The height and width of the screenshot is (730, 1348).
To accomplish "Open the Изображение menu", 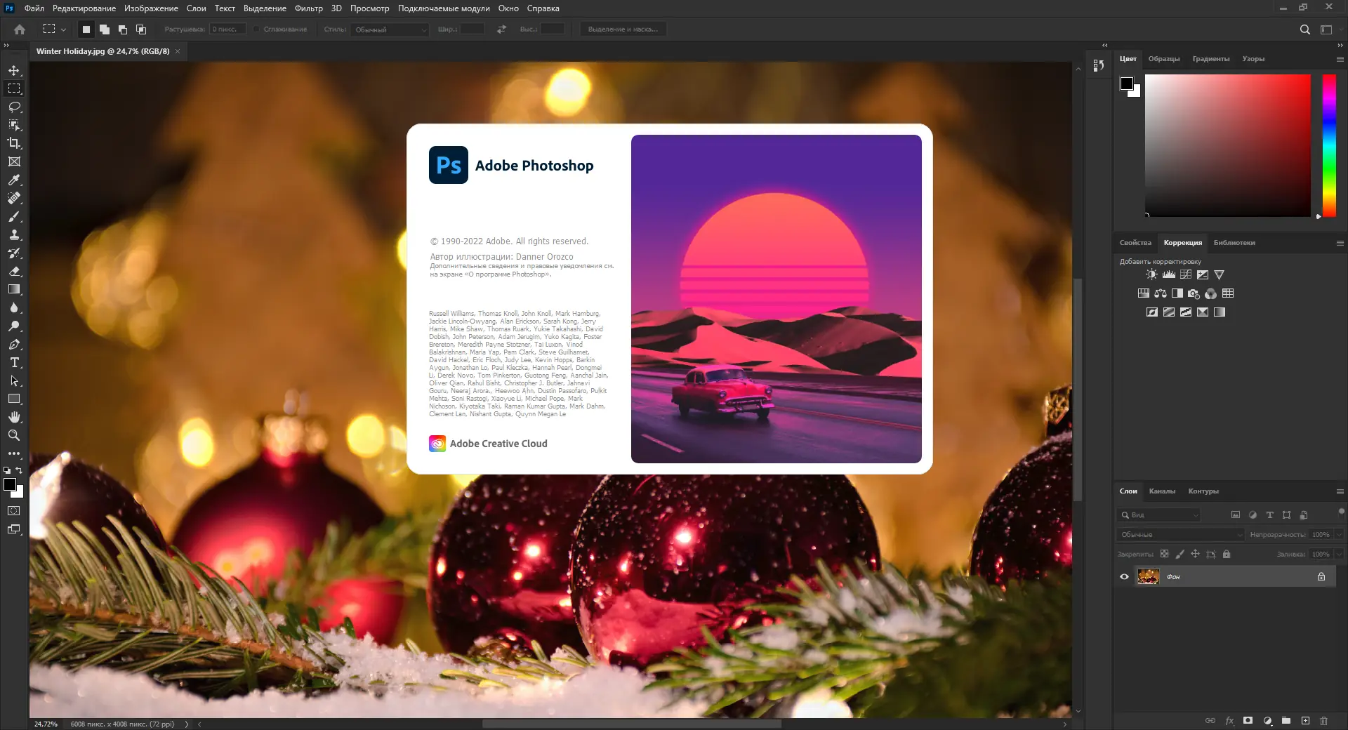I will [x=151, y=8].
